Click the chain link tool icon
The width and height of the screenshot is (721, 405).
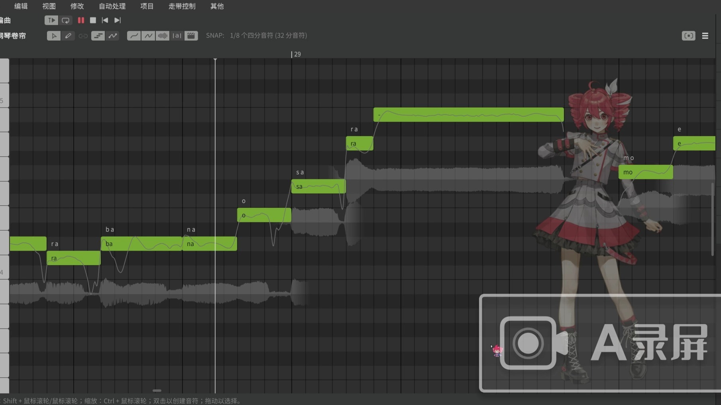coord(83,36)
